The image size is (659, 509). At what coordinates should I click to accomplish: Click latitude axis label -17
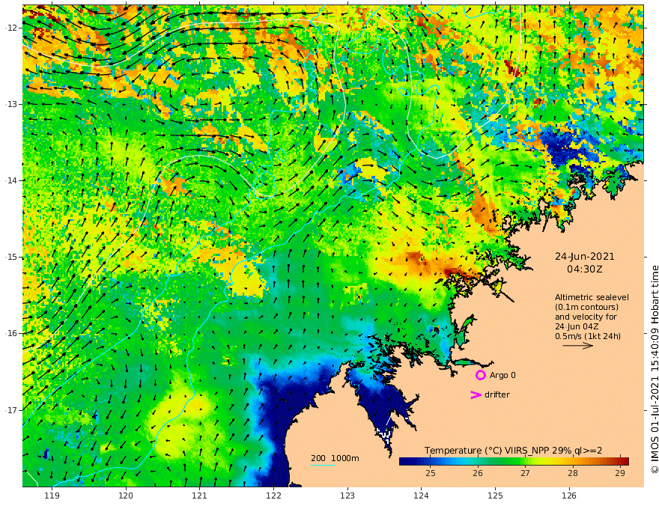11,410
